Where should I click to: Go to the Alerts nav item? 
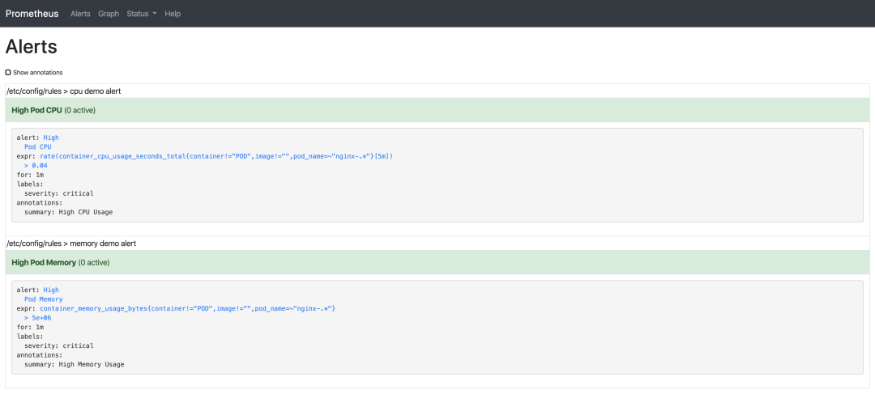tap(80, 14)
